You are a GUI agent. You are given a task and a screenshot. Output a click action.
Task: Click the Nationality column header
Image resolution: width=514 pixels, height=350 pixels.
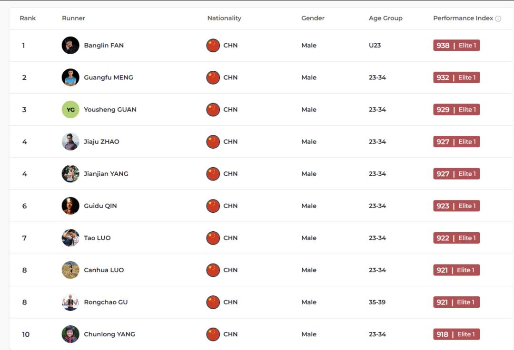[224, 18]
